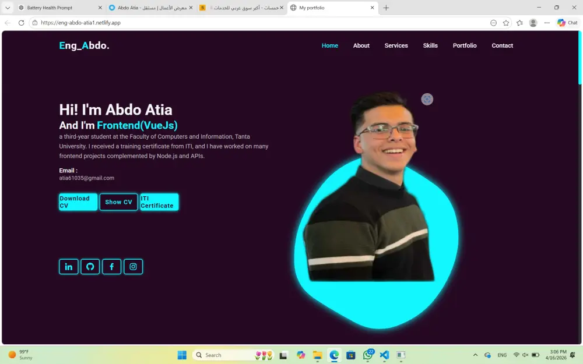Click the Frontend(VueJs) heading text

tap(137, 126)
